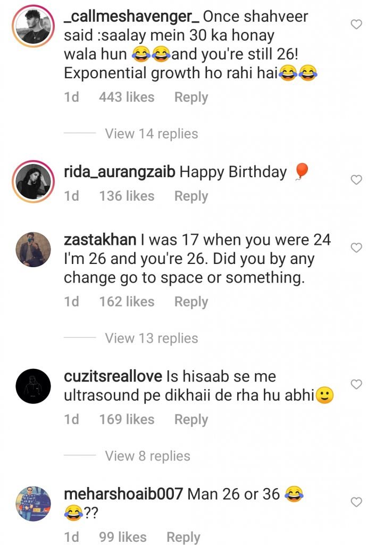Open _callmeshavenger_ profile picture
The image size is (384, 545).
click(31, 26)
